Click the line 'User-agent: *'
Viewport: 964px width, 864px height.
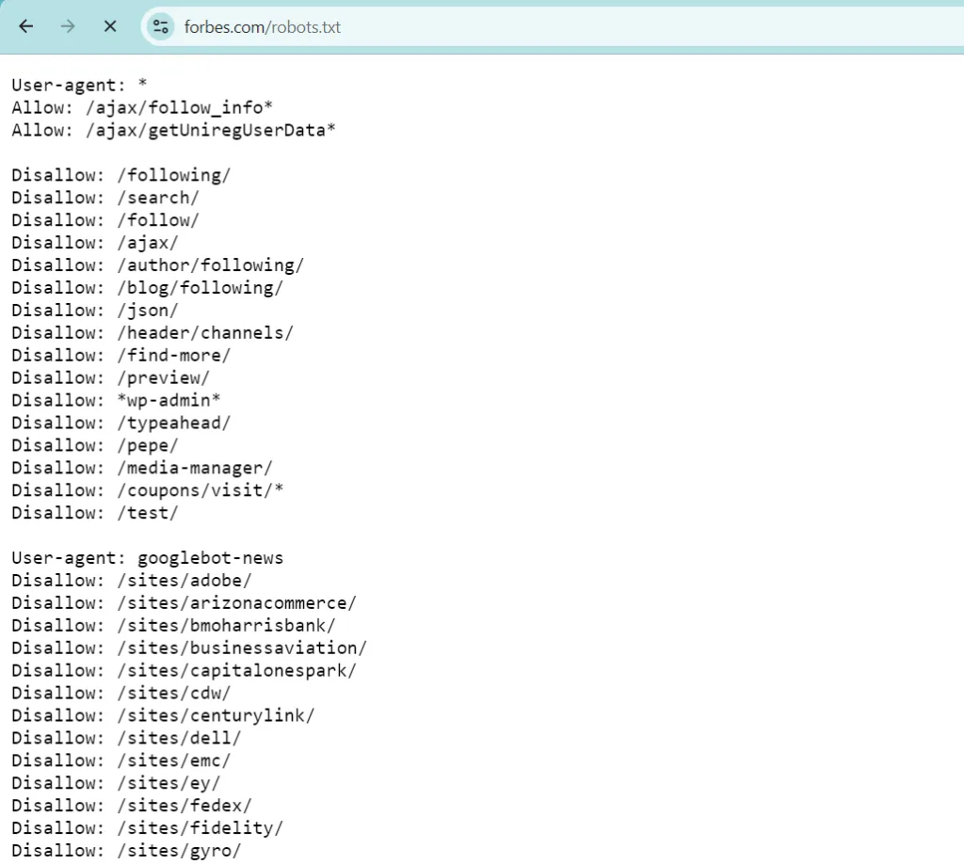(79, 85)
